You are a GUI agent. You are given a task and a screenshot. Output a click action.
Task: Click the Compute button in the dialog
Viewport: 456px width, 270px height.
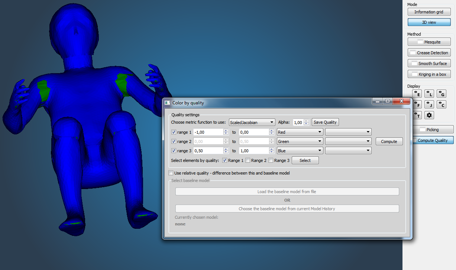(389, 141)
